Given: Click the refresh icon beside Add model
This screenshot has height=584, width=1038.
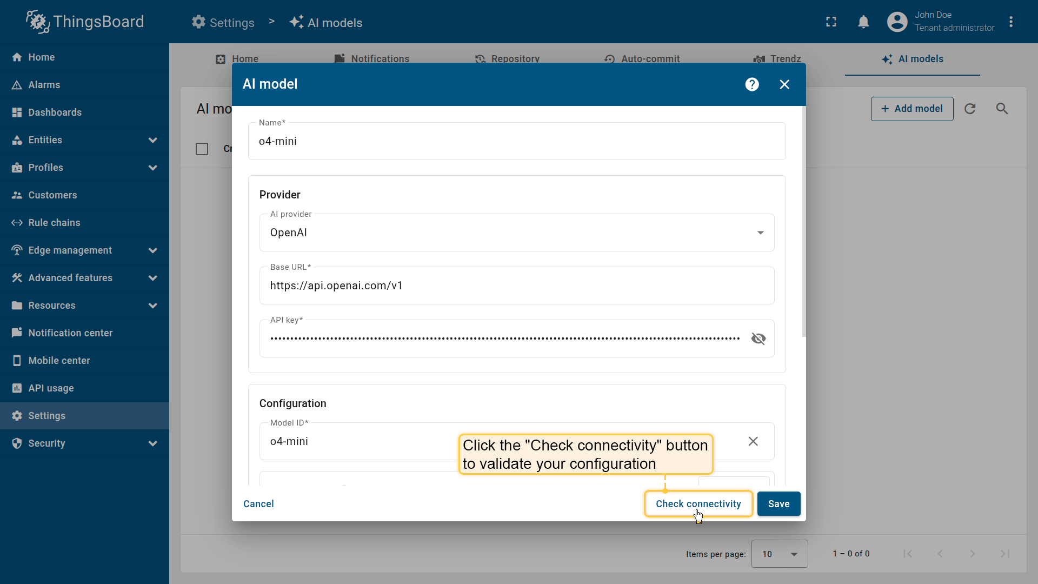Looking at the screenshot, I should [x=970, y=109].
